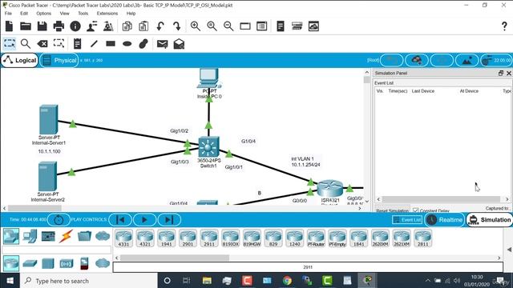513x288 pixels.
Task: Pick the 2911 router model
Action: 209,238
